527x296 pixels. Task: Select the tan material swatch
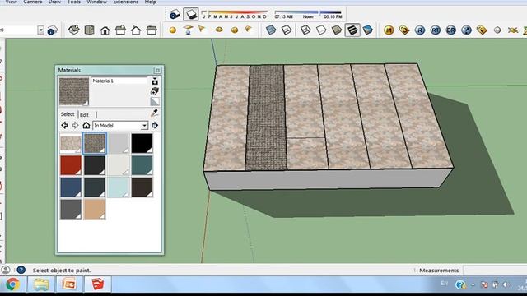click(95, 209)
